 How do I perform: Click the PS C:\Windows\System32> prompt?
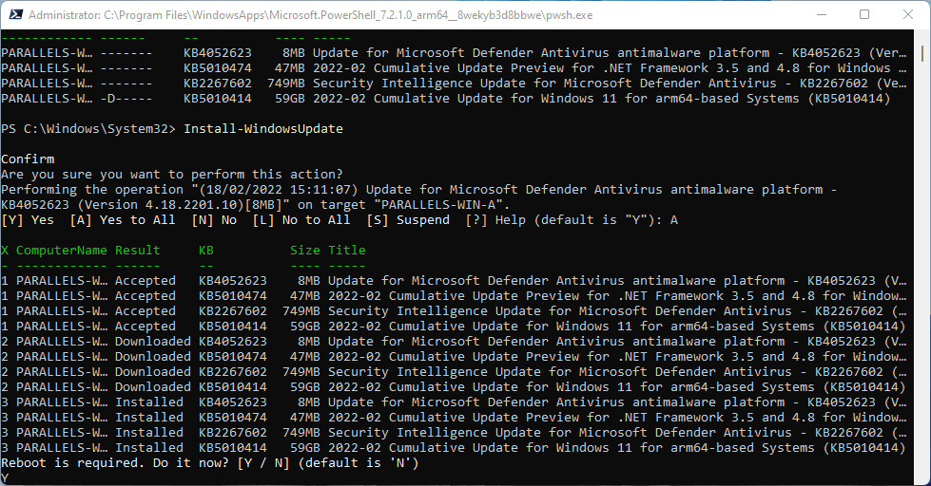88,128
